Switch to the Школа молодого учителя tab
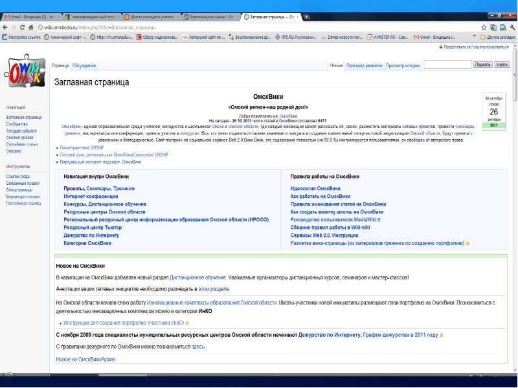 point(152,17)
